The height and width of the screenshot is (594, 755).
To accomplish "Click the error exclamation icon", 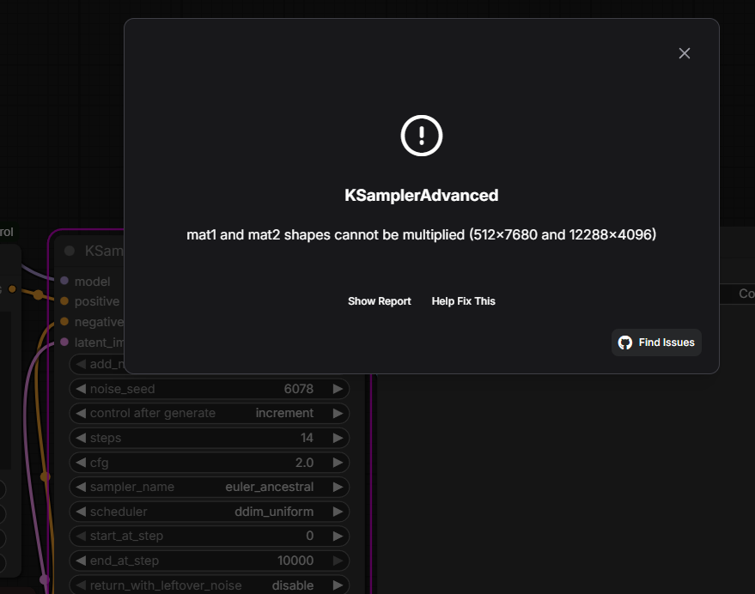I will click(x=422, y=136).
